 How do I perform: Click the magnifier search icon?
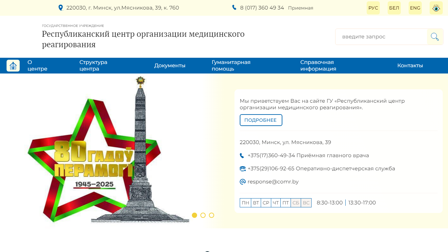click(x=435, y=37)
